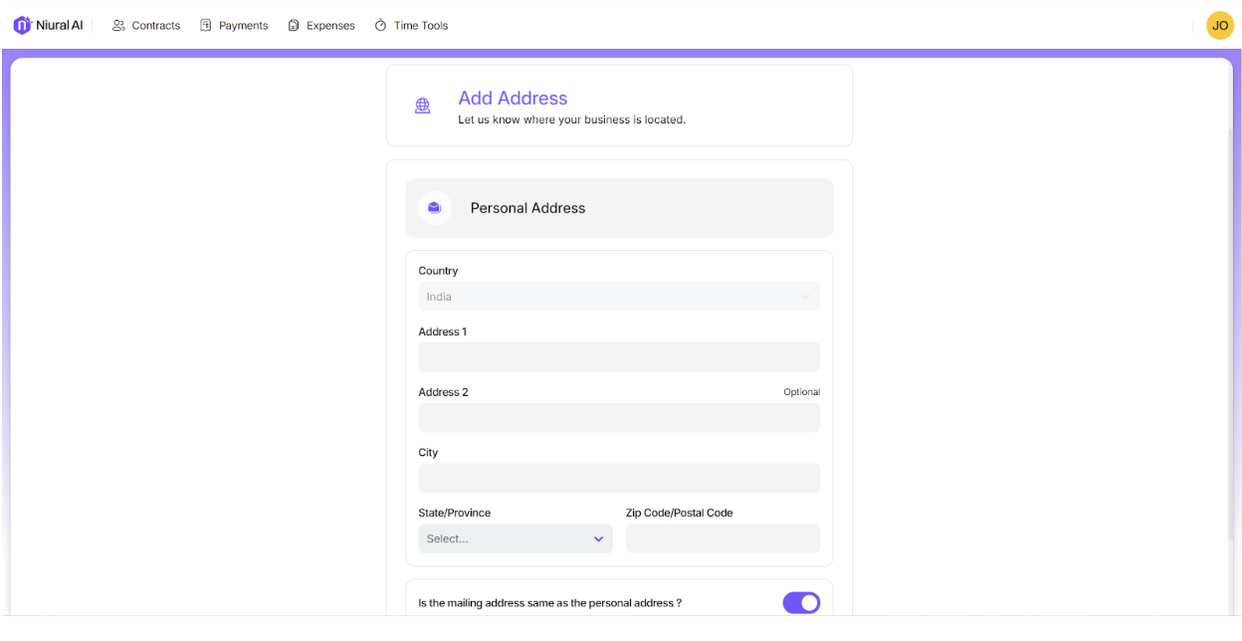Open the Contracts menu
The image size is (1242, 641).
pyautogui.click(x=156, y=26)
